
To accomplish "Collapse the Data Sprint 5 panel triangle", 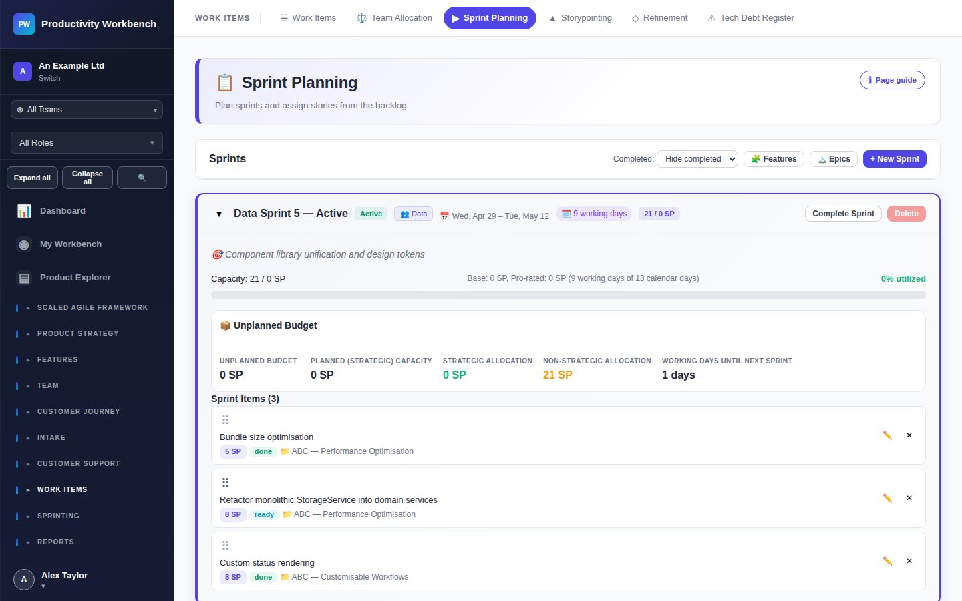I will [219, 214].
